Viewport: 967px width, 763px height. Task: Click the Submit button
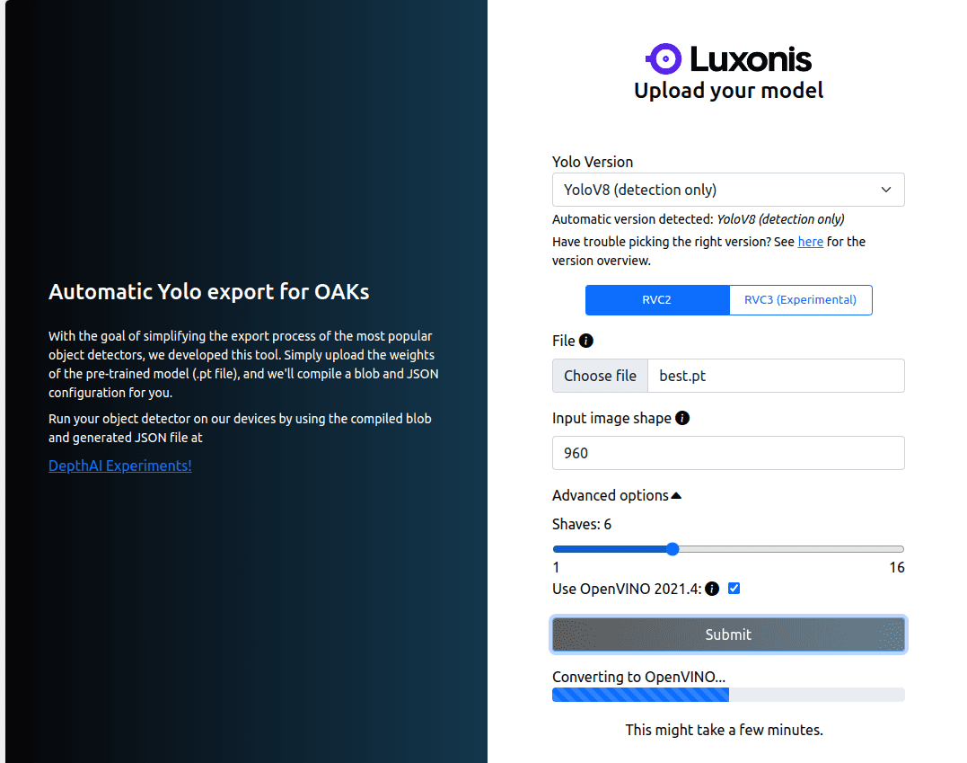[x=728, y=634]
